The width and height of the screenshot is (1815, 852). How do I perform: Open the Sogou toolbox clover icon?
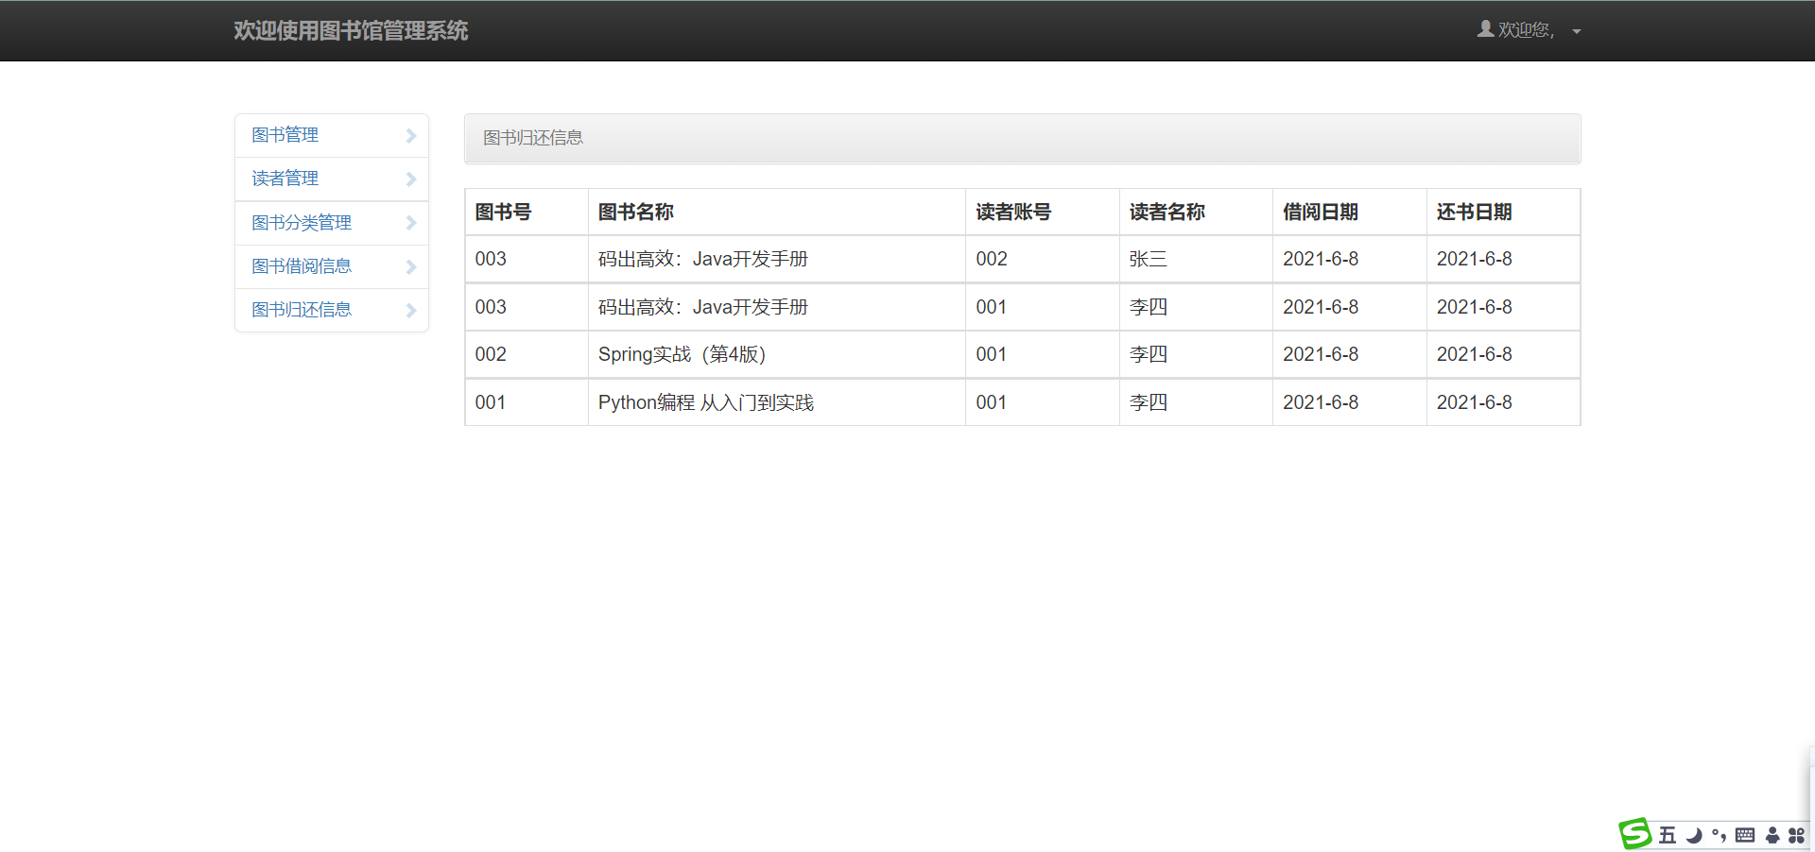pos(1796,835)
